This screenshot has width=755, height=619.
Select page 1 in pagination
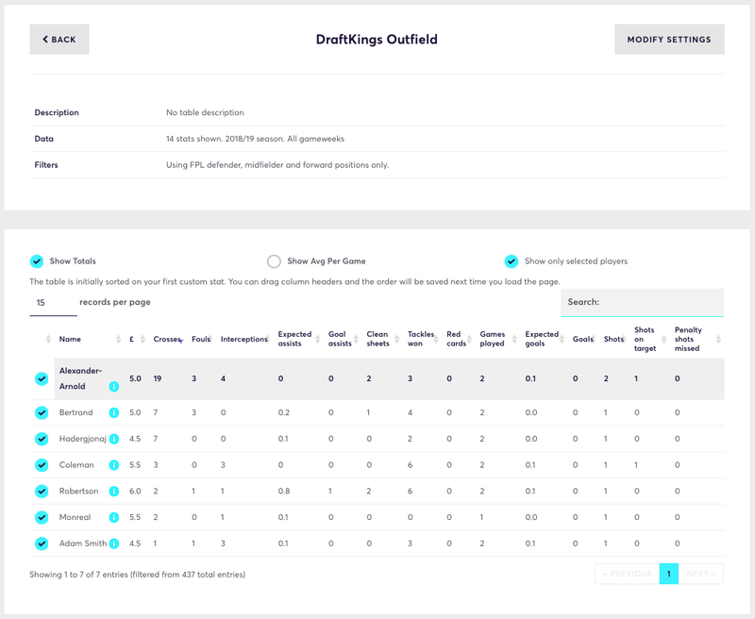(x=669, y=574)
